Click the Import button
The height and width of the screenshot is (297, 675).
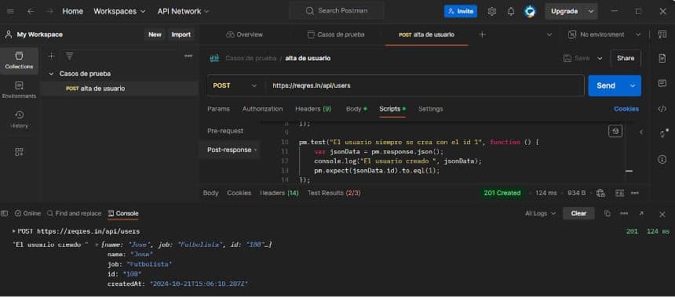pos(181,34)
